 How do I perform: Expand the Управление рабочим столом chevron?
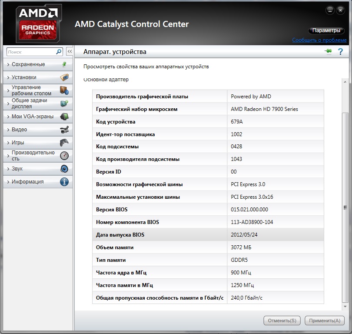pos(8,90)
